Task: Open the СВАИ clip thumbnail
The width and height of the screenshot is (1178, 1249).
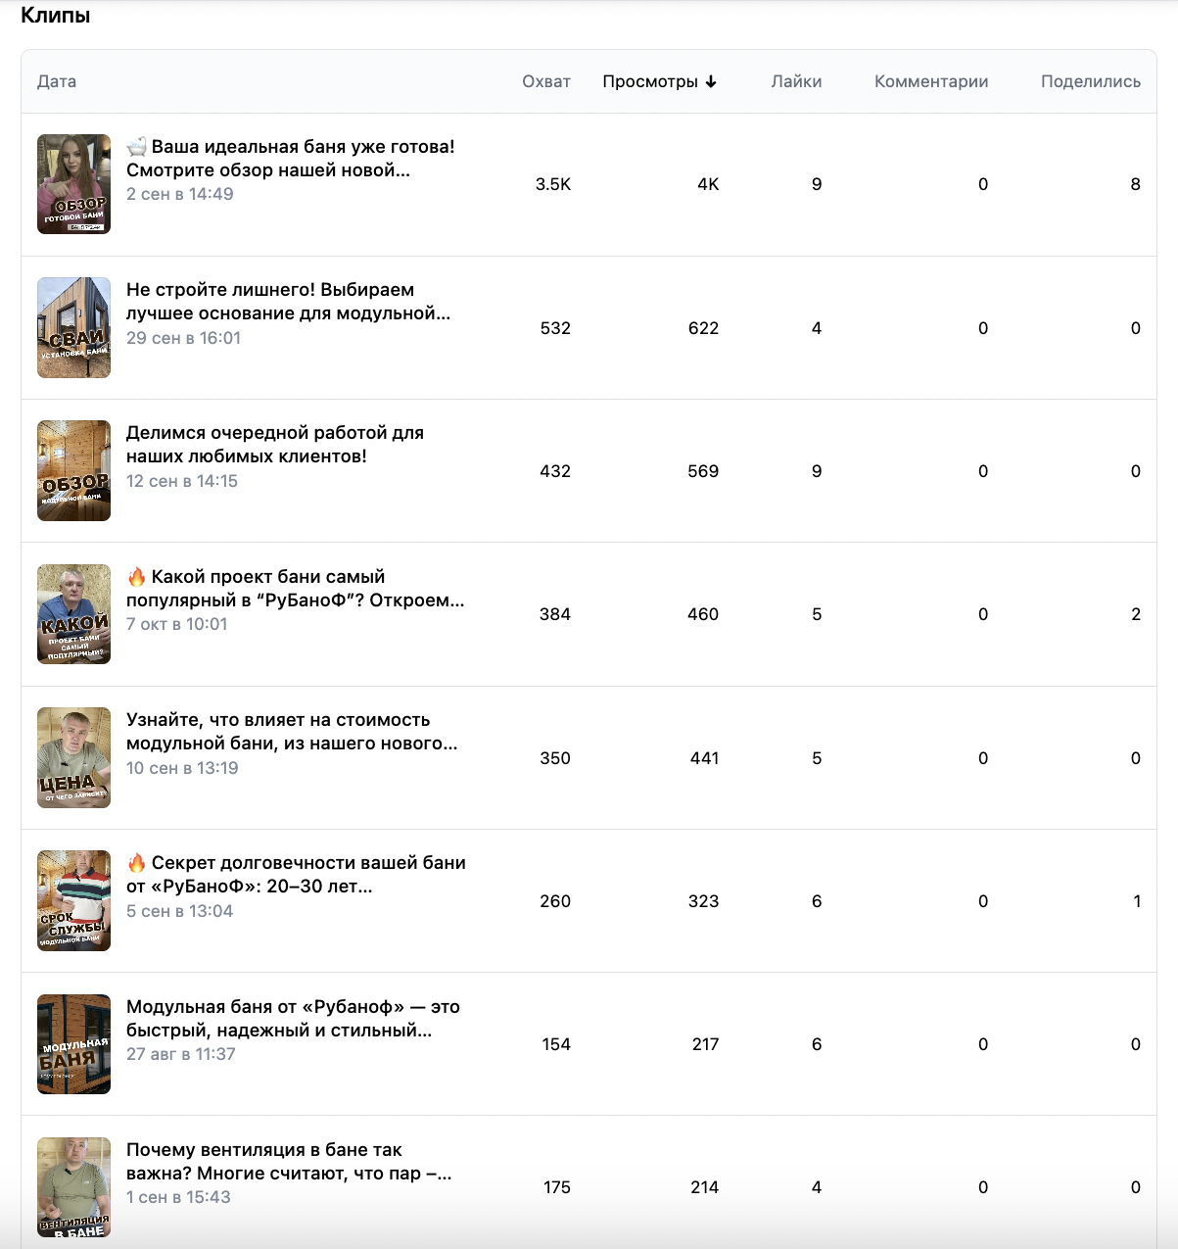Action: tap(74, 327)
